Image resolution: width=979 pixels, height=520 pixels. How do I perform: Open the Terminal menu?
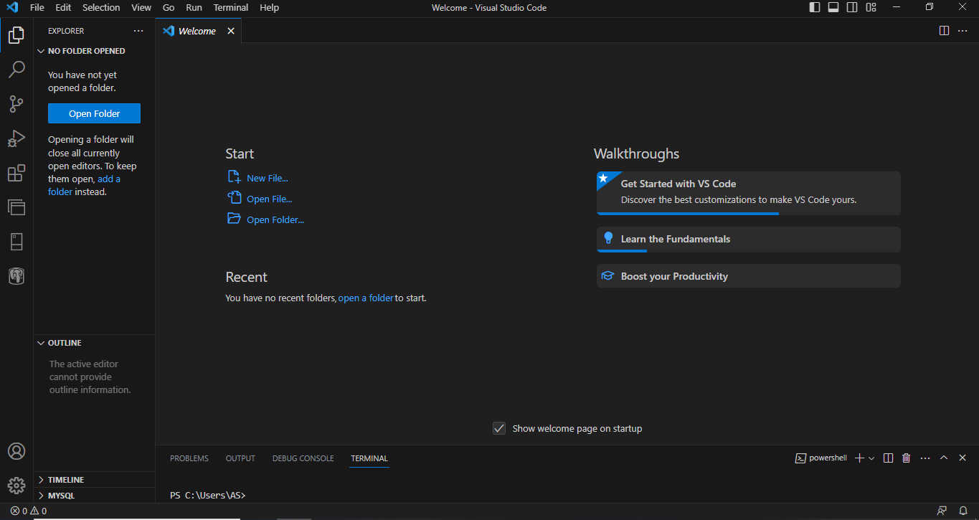(231, 7)
